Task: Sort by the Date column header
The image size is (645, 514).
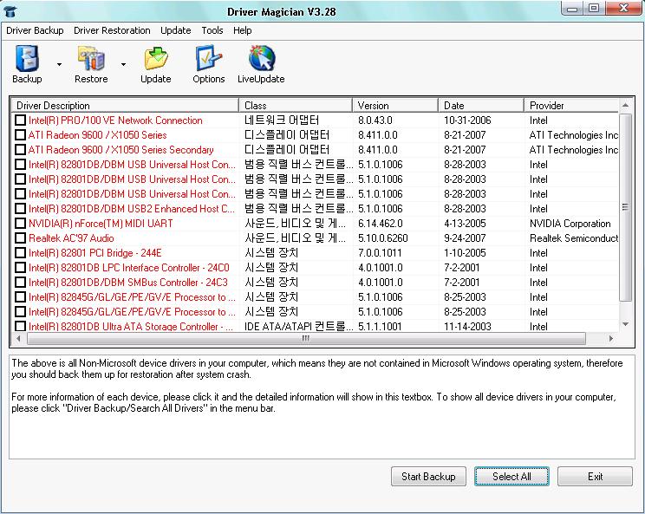Action: [481, 105]
